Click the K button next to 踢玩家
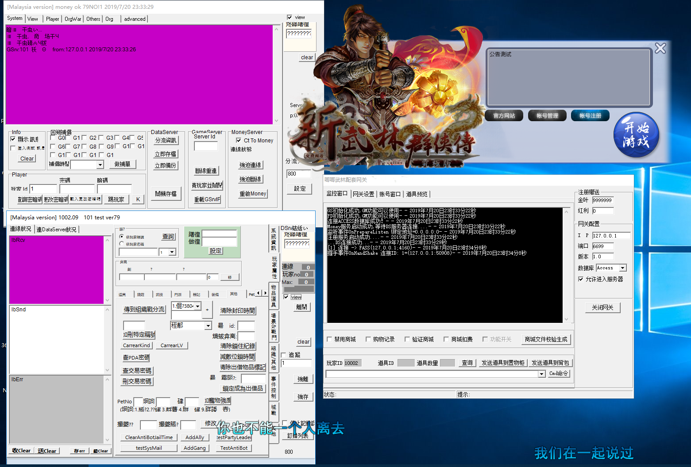 [x=138, y=199]
